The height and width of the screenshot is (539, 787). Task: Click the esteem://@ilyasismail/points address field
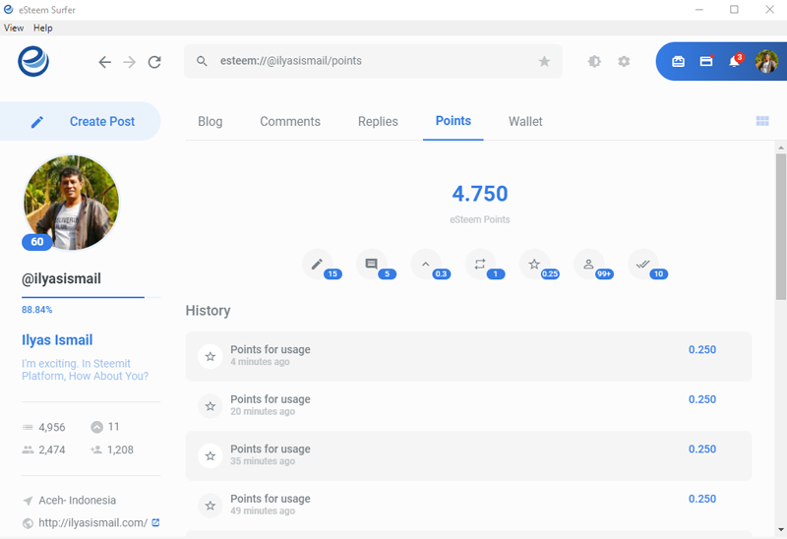(373, 61)
